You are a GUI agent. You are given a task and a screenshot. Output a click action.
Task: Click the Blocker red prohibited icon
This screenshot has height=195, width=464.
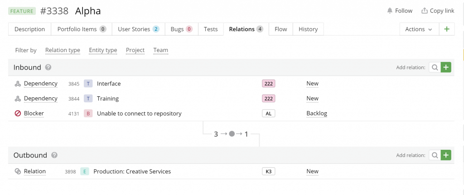(18, 114)
